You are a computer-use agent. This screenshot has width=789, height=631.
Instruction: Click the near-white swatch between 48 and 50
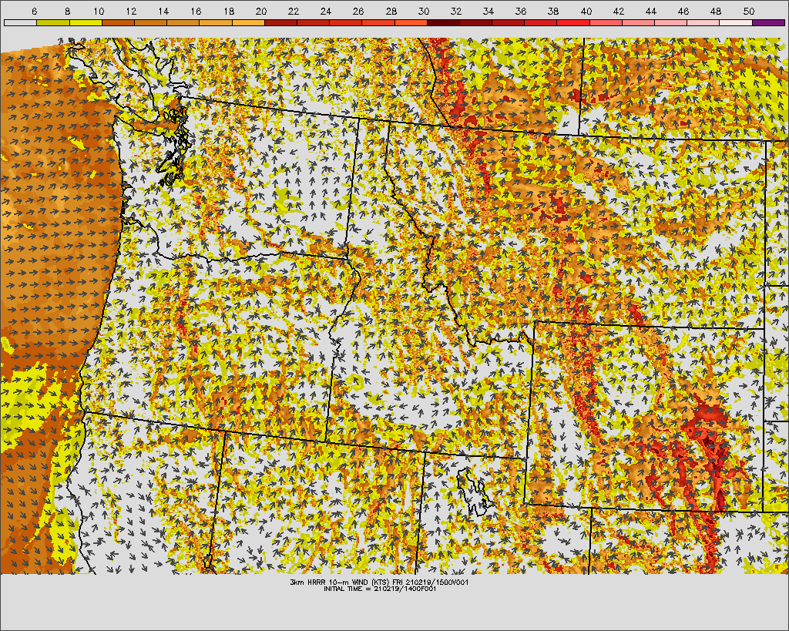736,22
